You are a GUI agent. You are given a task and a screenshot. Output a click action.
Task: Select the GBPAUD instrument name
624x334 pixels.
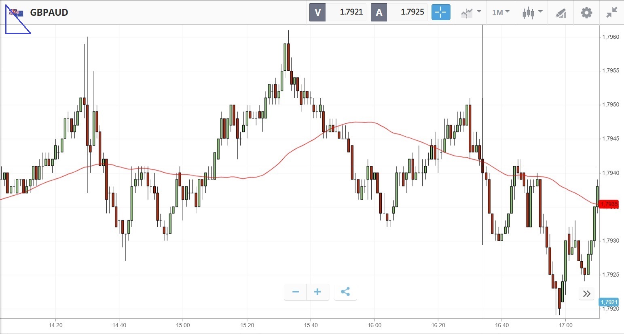(49, 13)
